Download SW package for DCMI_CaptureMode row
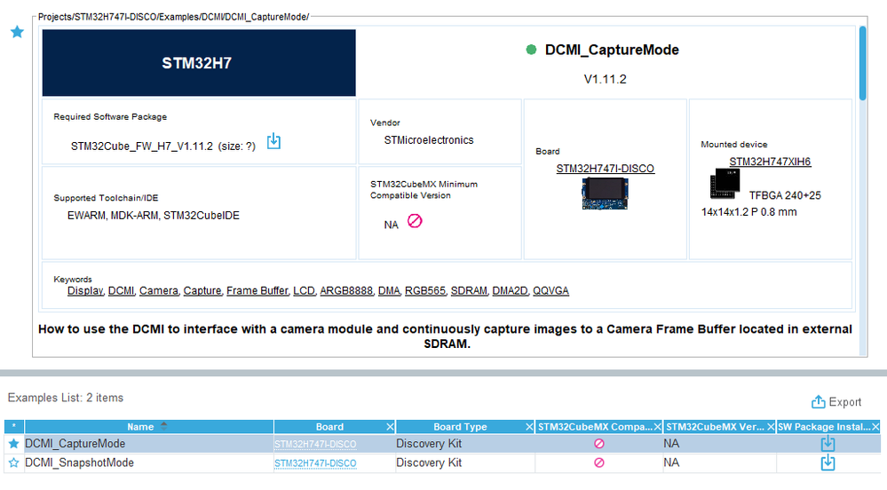The height and width of the screenshot is (490, 887). 828,443
